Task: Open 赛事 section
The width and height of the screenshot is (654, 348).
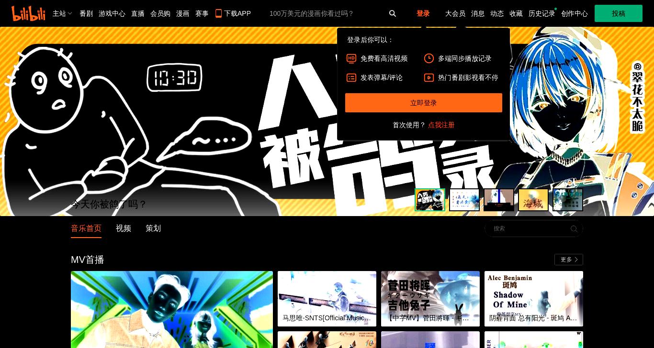Action: pyautogui.click(x=202, y=13)
